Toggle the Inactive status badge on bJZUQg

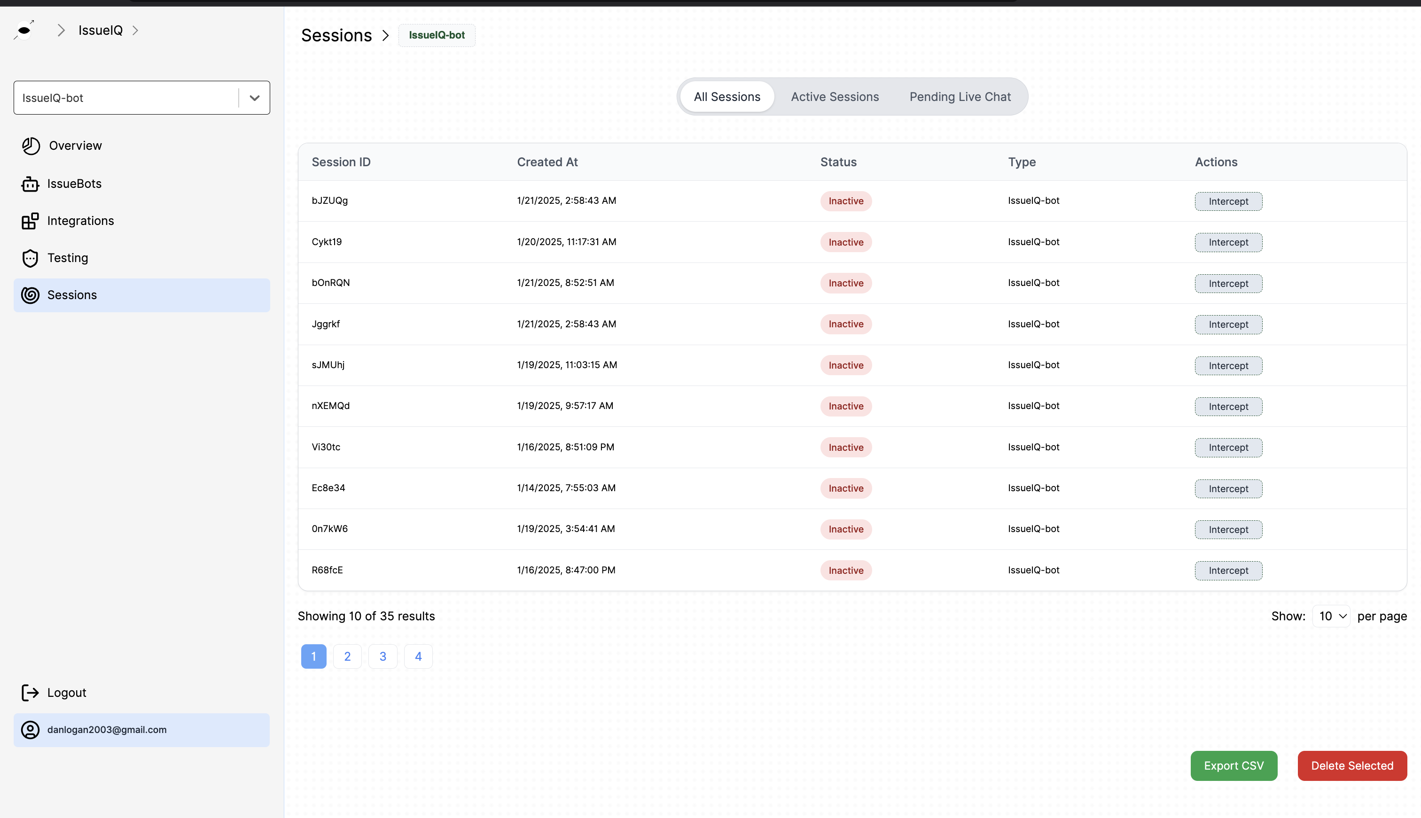pyautogui.click(x=845, y=201)
